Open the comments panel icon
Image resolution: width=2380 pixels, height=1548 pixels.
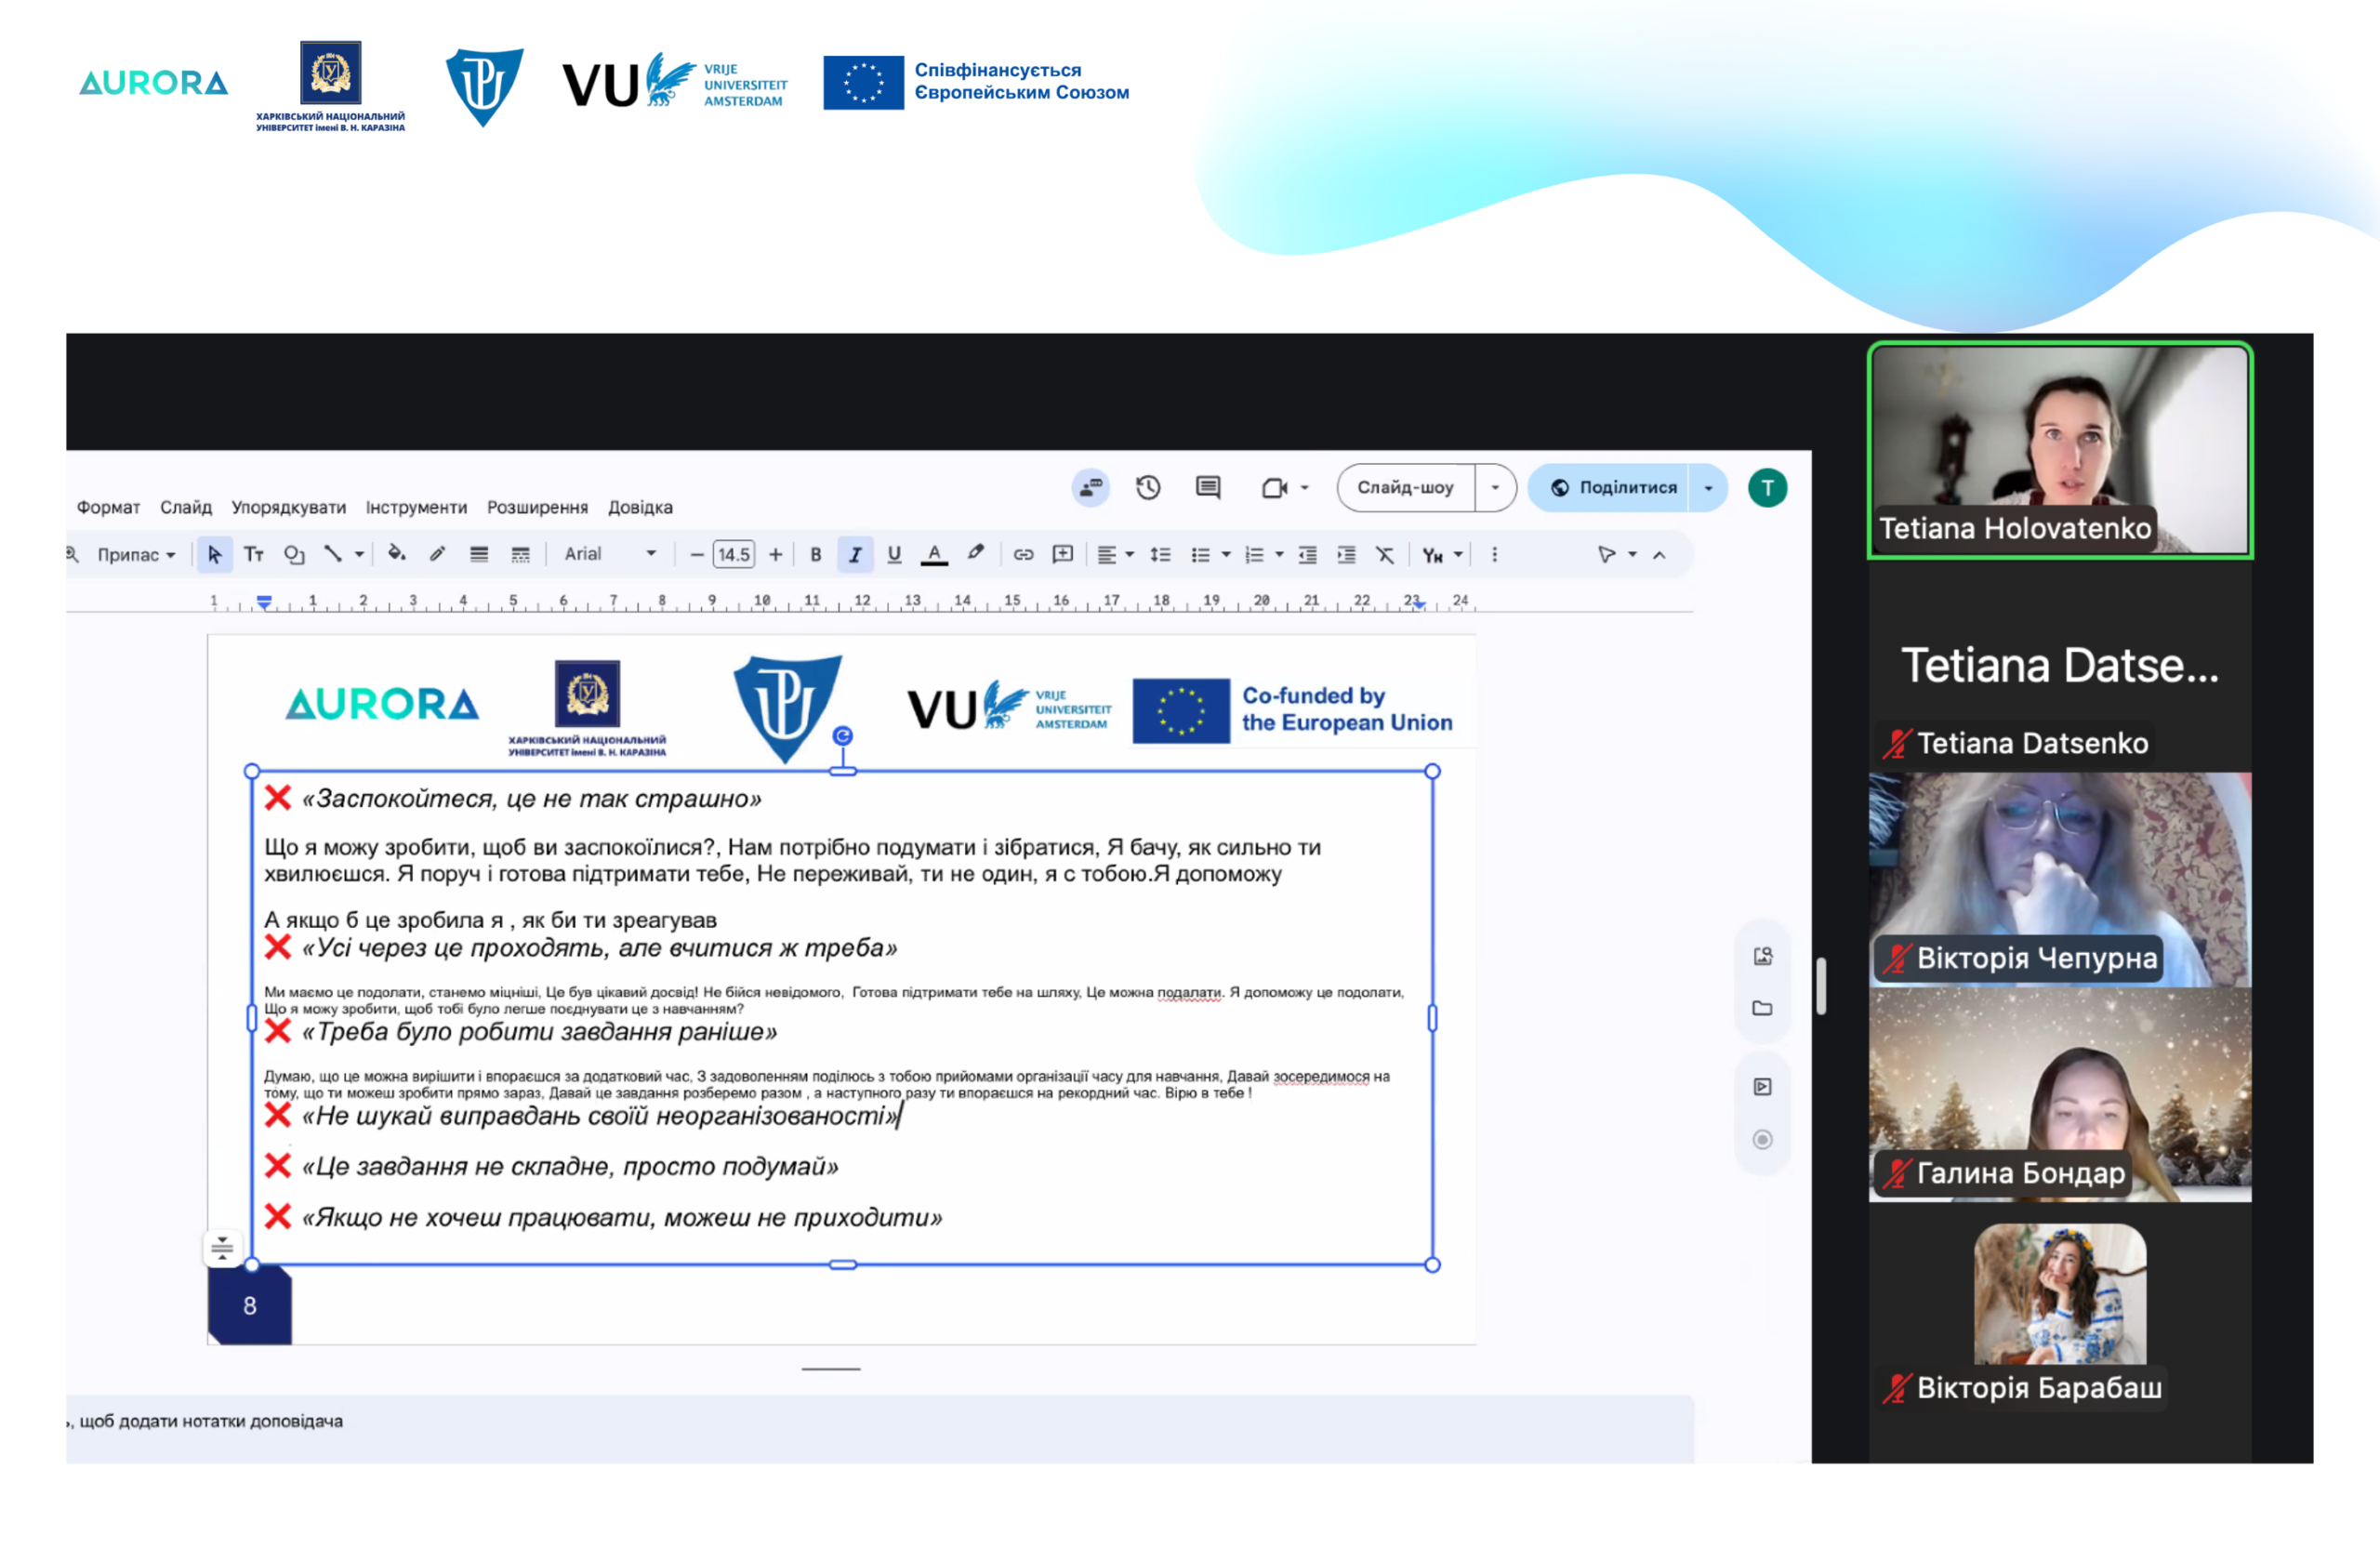1208,487
